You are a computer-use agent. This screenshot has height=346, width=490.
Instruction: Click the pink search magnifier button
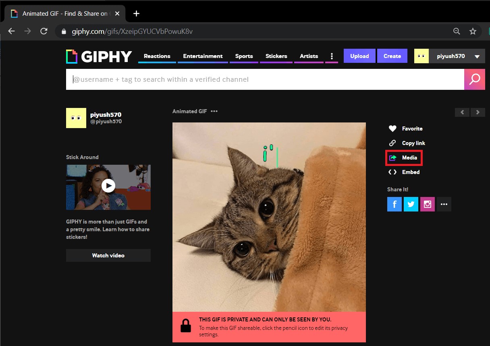[x=475, y=79]
